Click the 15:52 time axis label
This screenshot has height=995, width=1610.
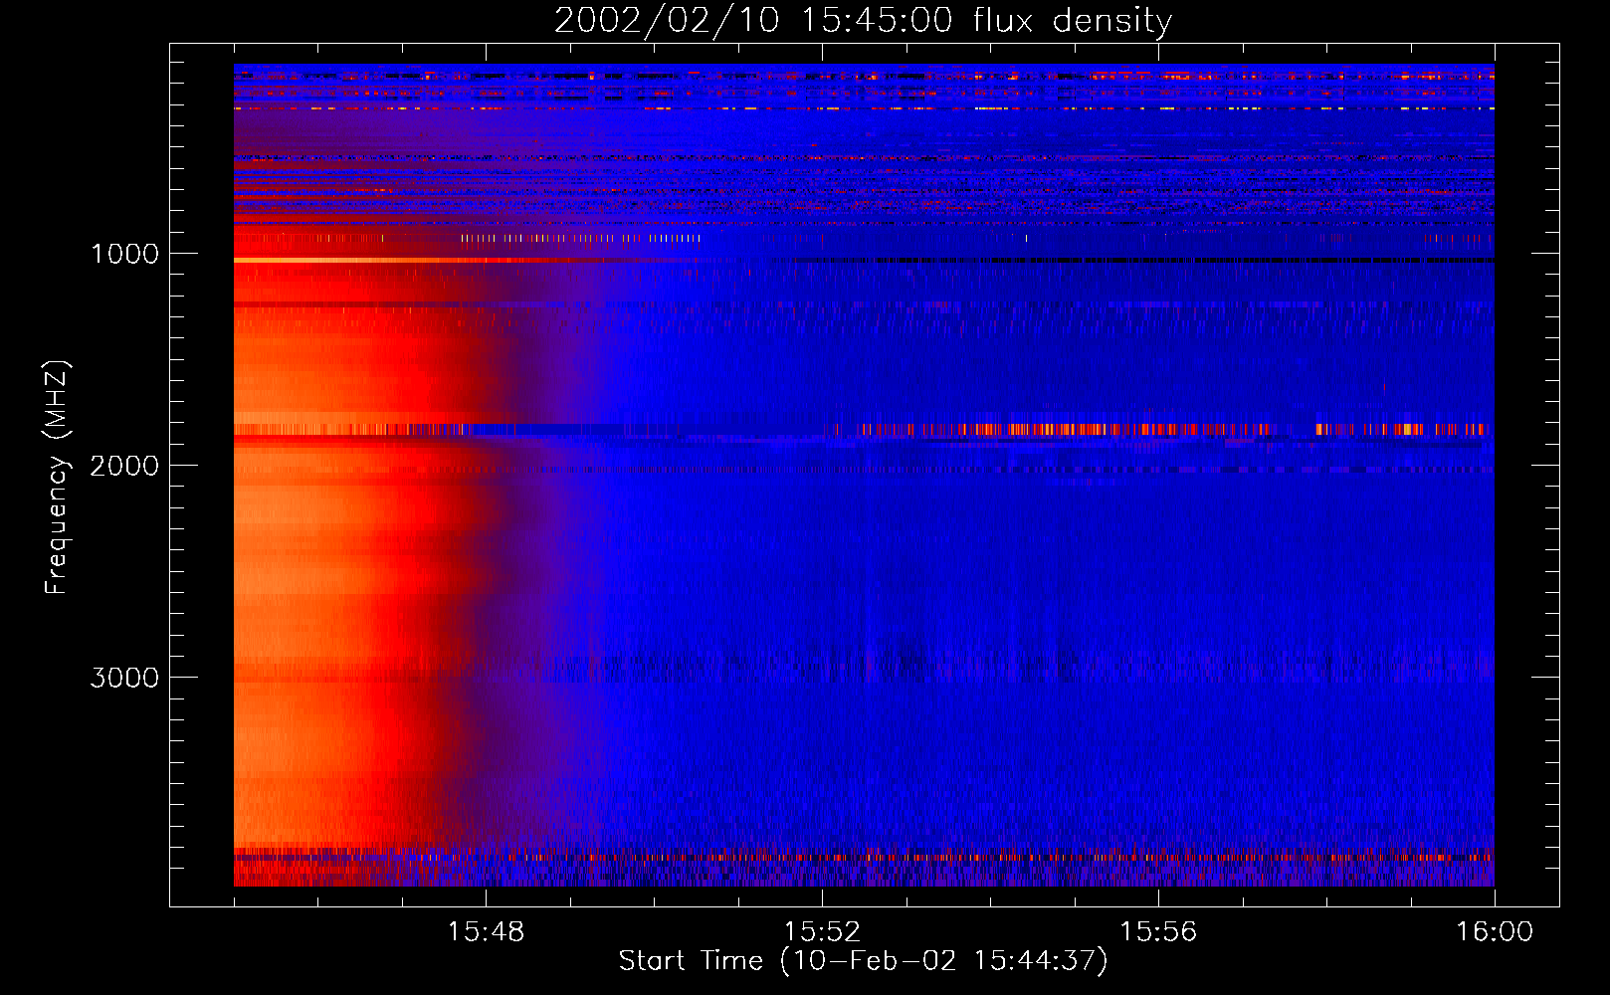pyautogui.click(x=822, y=931)
